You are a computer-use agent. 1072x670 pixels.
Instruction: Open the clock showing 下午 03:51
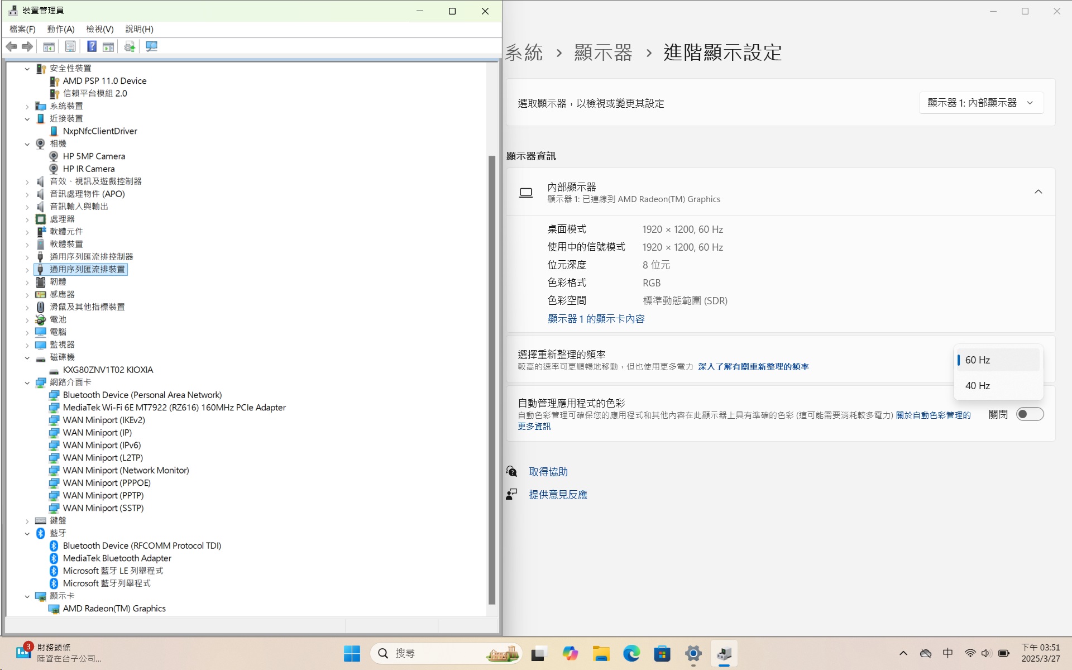(x=1041, y=653)
